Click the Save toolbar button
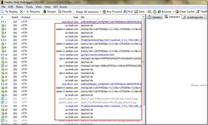The image size is (208, 125). point(140,12)
